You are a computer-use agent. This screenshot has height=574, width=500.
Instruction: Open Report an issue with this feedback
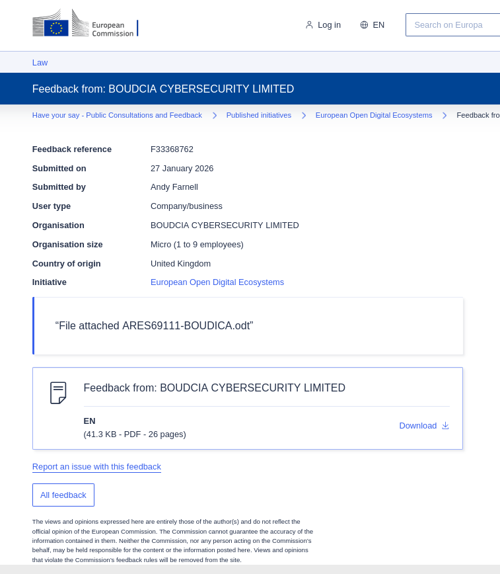pyautogui.click(x=96, y=467)
